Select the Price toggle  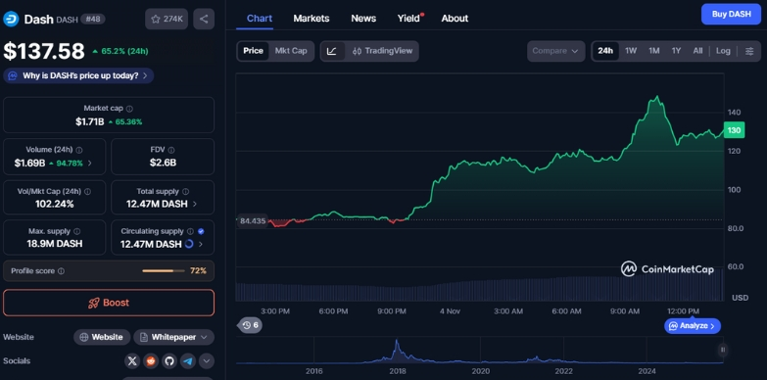[253, 51]
